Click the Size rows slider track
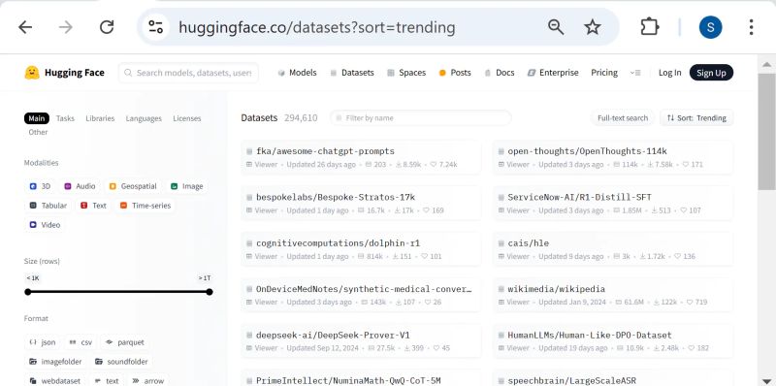Image resolution: width=776 pixels, height=386 pixels. [118, 292]
